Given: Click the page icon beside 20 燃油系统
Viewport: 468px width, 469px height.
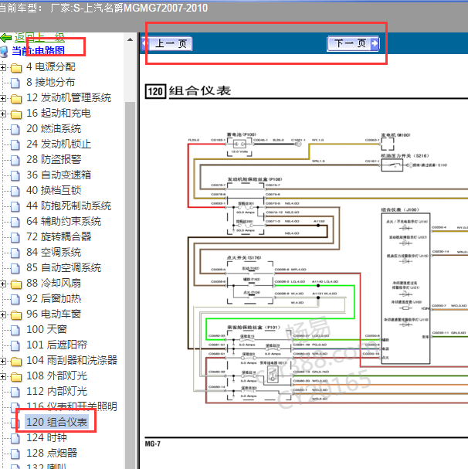Looking at the screenshot, I should (15, 129).
